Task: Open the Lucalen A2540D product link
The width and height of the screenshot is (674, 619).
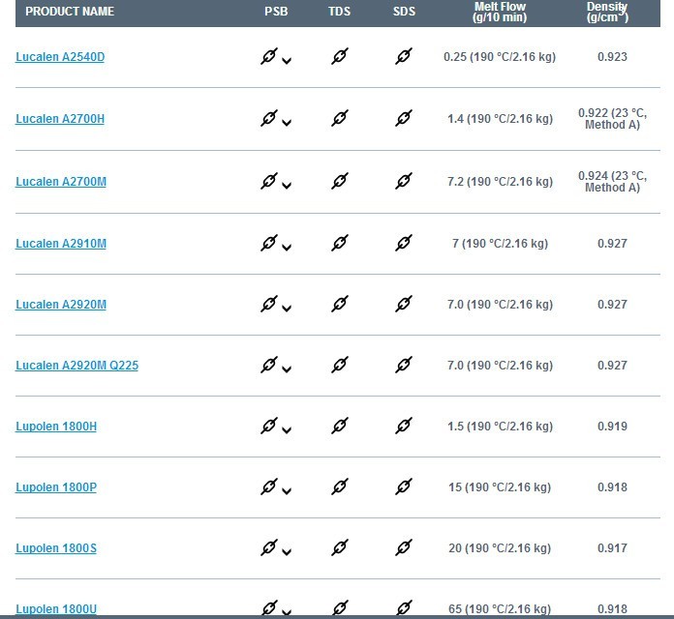Action: point(60,57)
